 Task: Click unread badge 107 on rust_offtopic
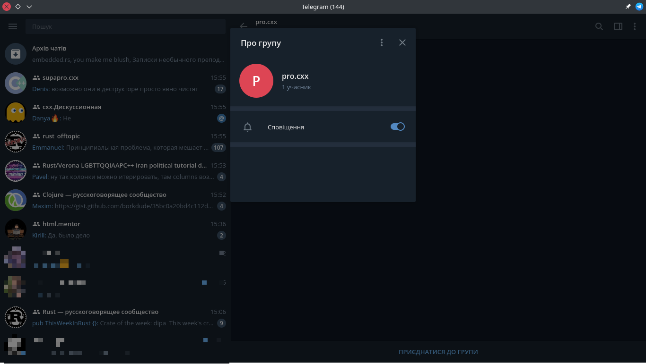click(x=218, y=147)
